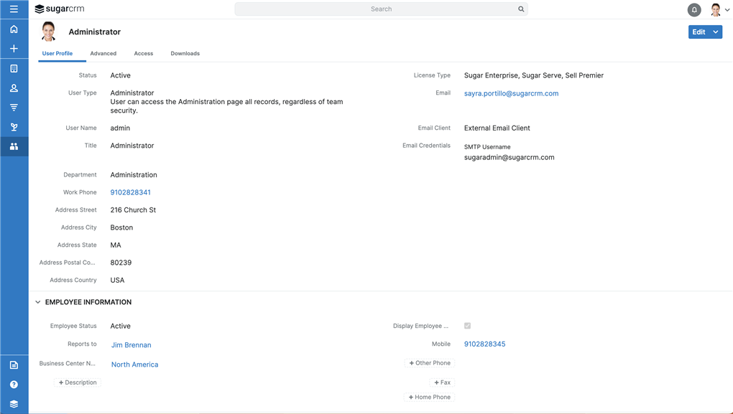Image resolution: width=733 pixels, height=414 pixels.
Task: Click the stacked layers icon at sidebar bottom
Action: coord(14,403)
